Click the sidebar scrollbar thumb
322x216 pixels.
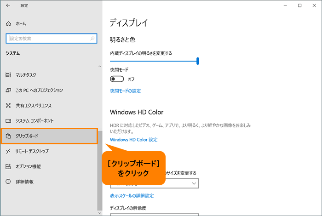(100, 171)
